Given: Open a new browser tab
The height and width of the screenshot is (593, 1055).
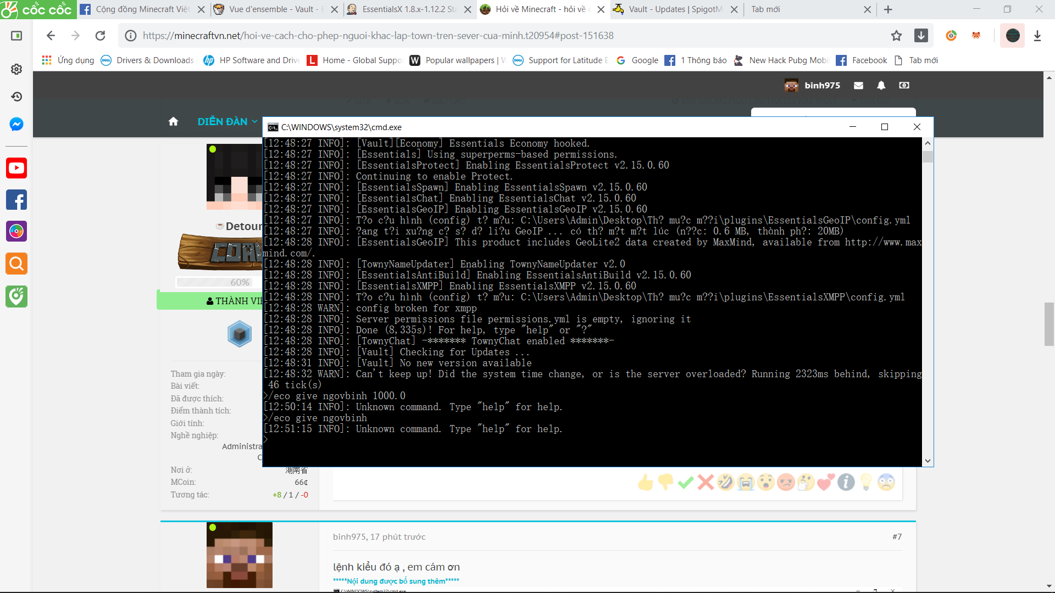Looking at the screenshot, I should click(888, 9).
